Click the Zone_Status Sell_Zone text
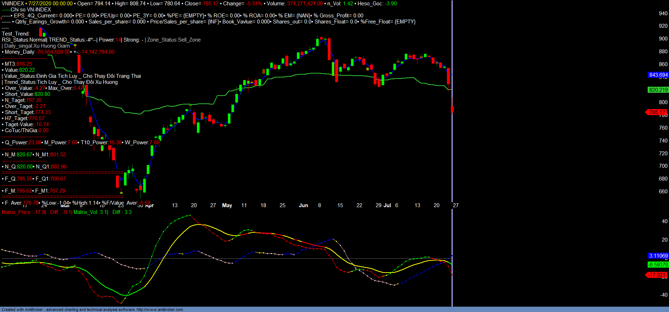The height and width of the screenshot is (312, 669). click(174, 40)
